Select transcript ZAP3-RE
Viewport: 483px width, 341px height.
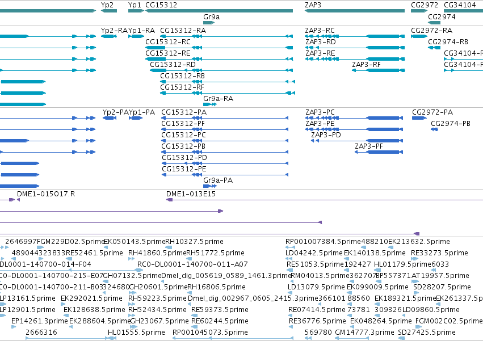(x=320, y=53)
